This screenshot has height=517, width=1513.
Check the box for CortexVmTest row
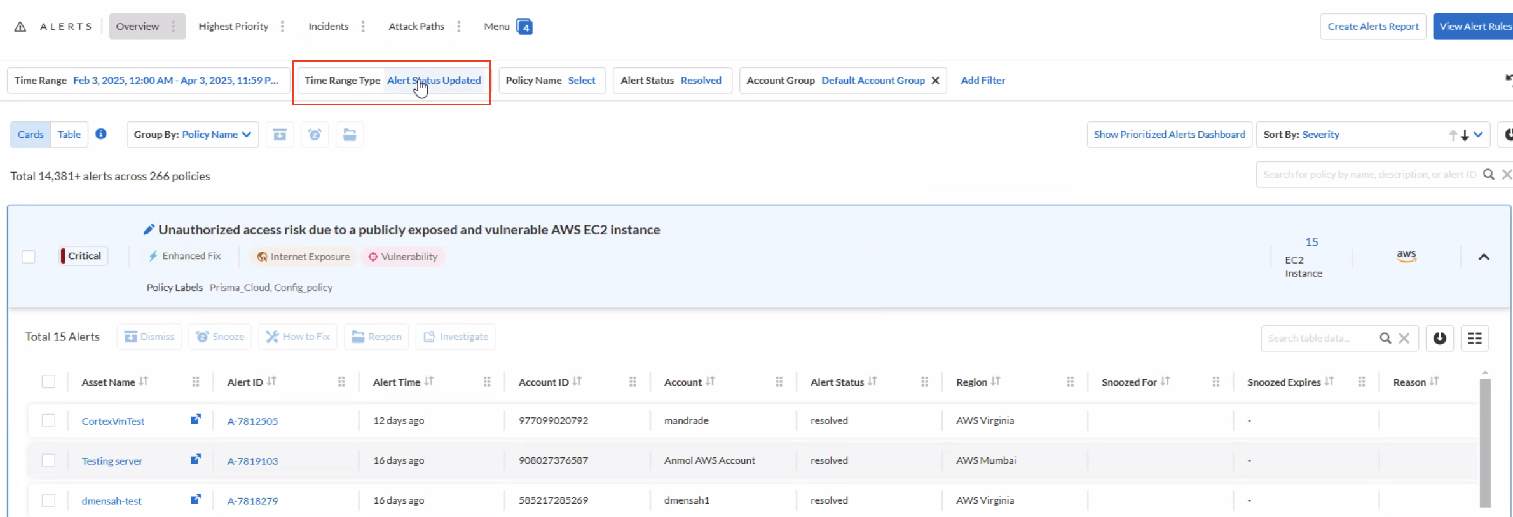pos(48,420)
